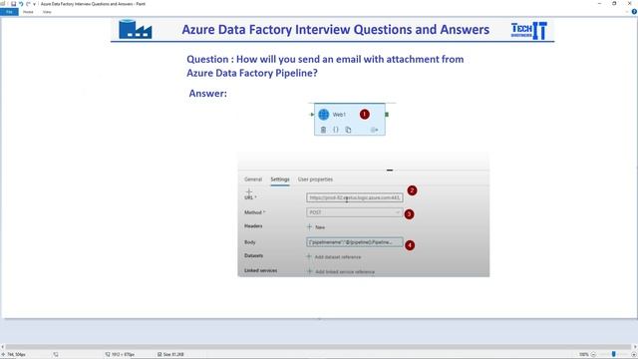Image resolution: width=638 pixels, height=359 pixels.
Task: Click the Answer: heading text
Action: pos(208,93)
